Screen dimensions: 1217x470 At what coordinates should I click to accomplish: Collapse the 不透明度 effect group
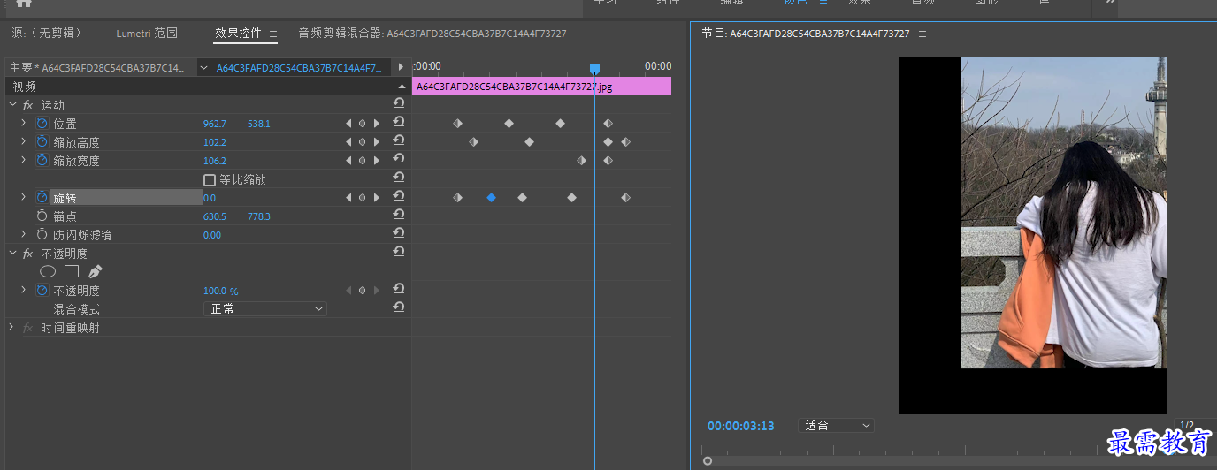click(12, 254)
